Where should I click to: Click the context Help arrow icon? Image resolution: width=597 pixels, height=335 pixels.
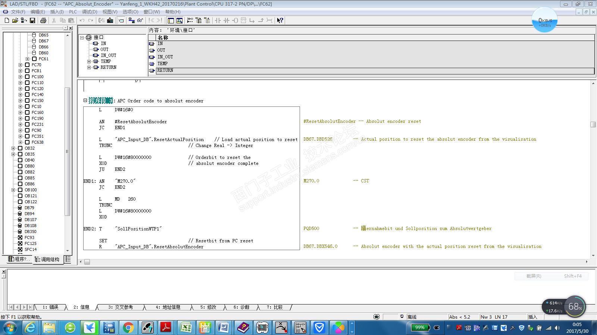(280, 20)
